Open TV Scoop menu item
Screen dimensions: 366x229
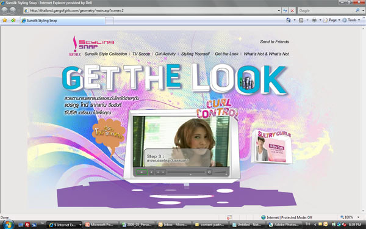tap(142, 54)
